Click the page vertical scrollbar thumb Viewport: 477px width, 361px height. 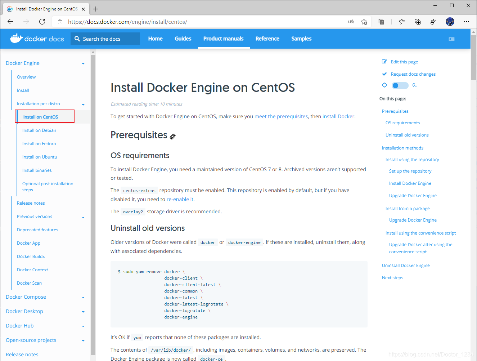point(473,58)
